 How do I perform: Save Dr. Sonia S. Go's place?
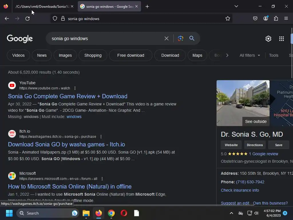279,145
